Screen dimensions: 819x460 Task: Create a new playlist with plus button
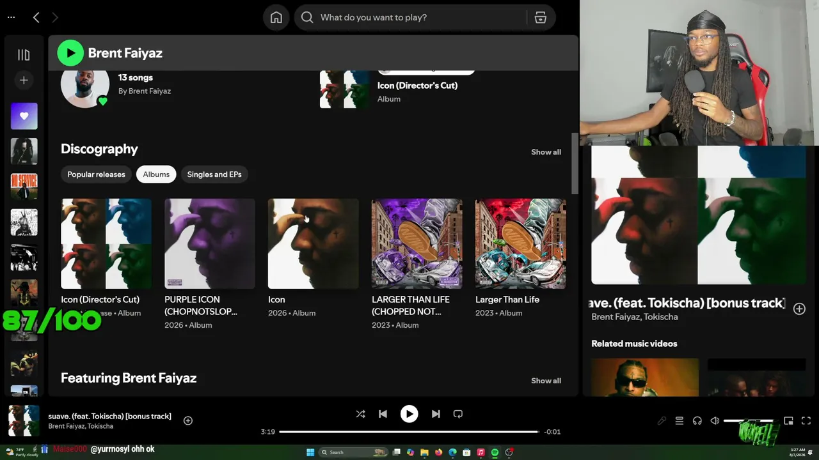(x=24, y=80)
